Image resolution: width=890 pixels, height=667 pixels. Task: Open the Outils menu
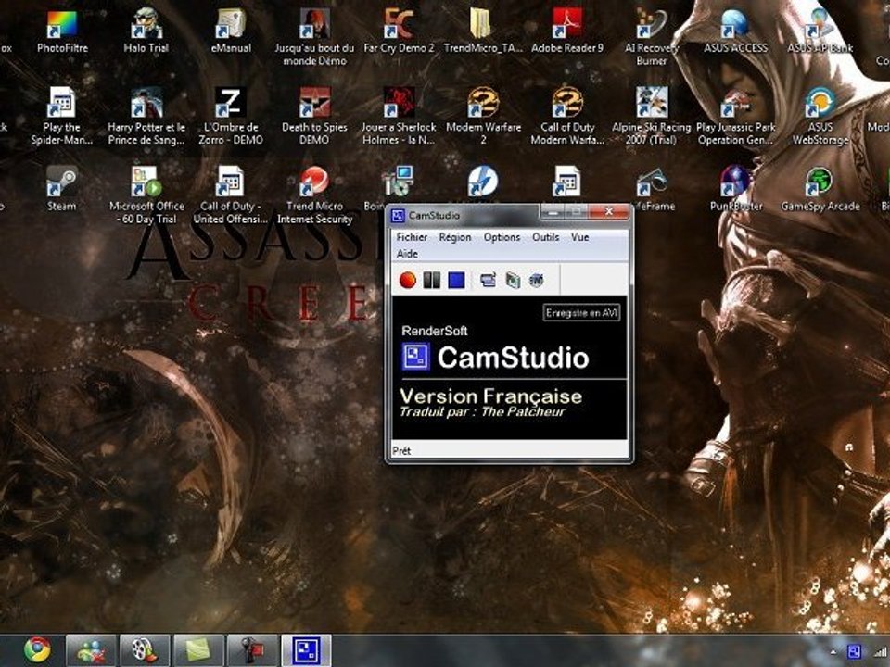pos(545,237)
